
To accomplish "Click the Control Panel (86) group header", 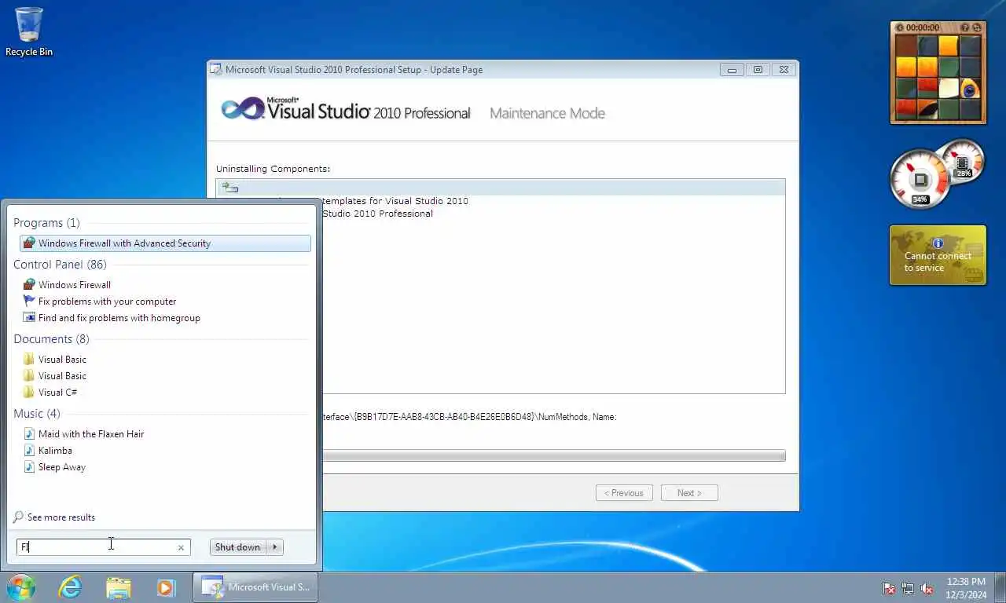I will [x=60, y=265].
